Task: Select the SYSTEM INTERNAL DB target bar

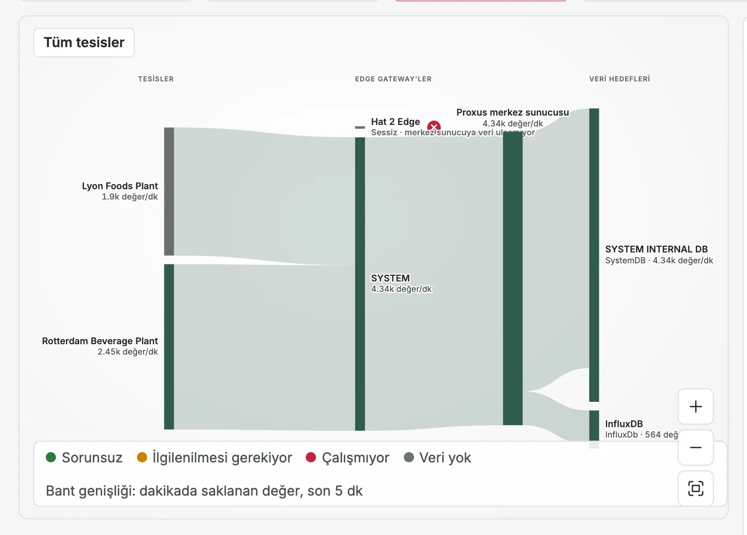Action: 594,255
